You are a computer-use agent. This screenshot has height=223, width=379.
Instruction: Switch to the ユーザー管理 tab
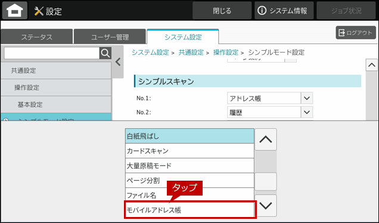110,37
